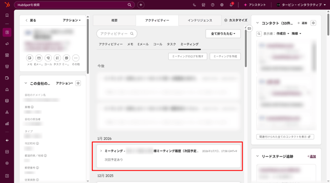Open the Help question mark icon
The image size is (330, 183).
pyautogui.click(x=213, y=5)
